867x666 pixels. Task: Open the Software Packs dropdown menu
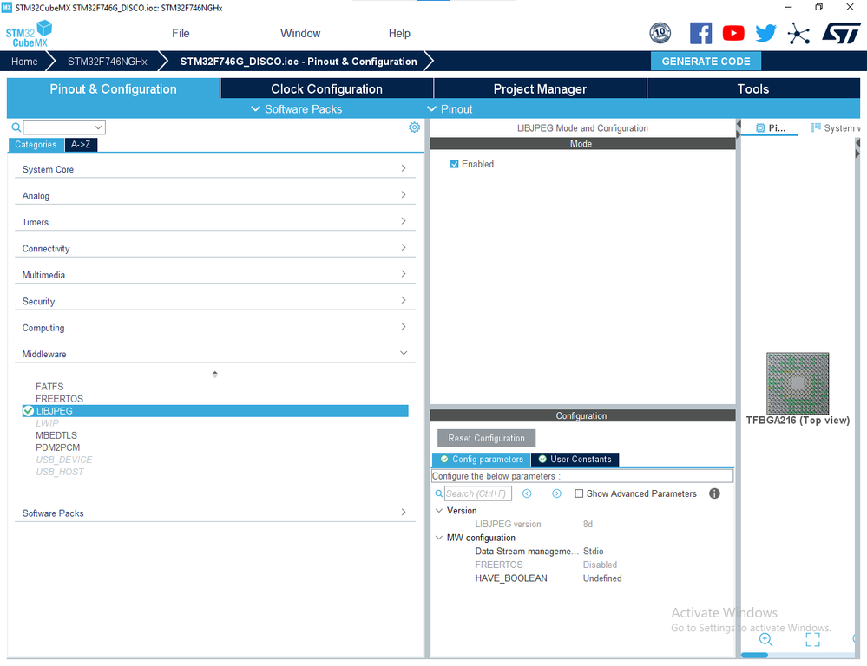296,109
